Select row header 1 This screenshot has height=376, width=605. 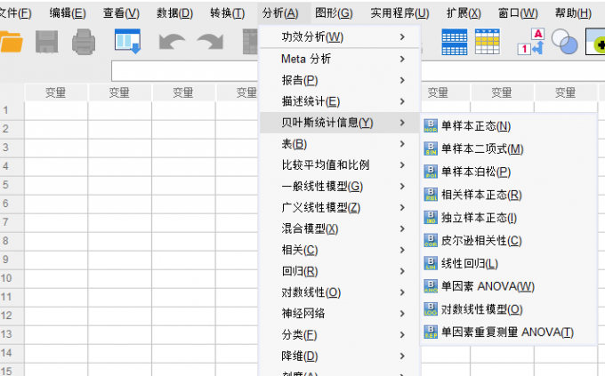click(x=12, y=110)
